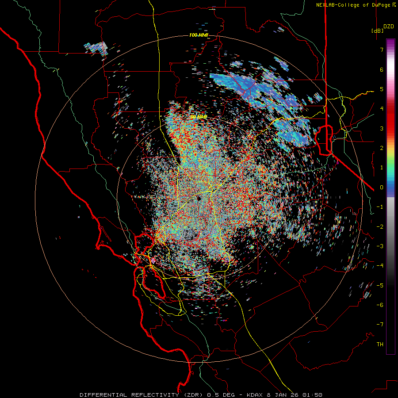Screen dimensions: 398x398
Task: Click the scale value 0 label
Action: pyautogui.click(x=382, y=188)
